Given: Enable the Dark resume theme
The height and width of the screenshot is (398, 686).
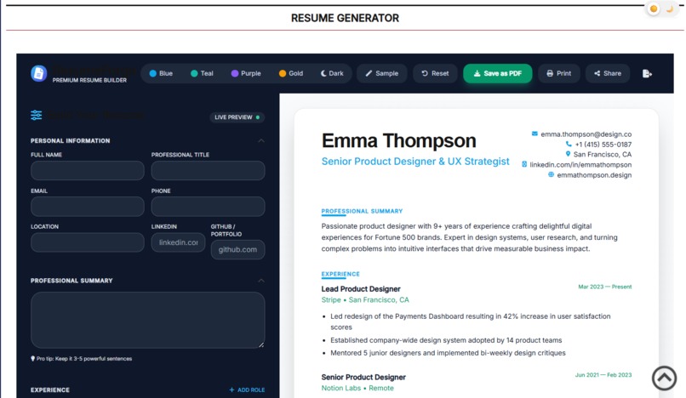Looking at the screenshot, I should click(332, 73).
